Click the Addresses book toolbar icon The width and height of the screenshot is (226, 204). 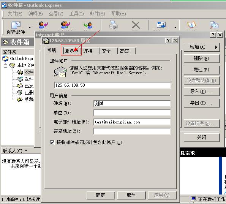[191, 25]
